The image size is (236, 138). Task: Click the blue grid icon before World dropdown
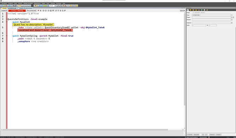tap(48, 6)
